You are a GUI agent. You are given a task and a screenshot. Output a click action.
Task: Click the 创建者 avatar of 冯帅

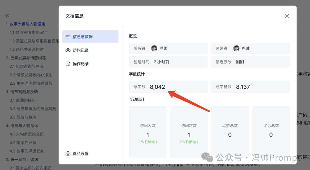[x=236, y=48]
